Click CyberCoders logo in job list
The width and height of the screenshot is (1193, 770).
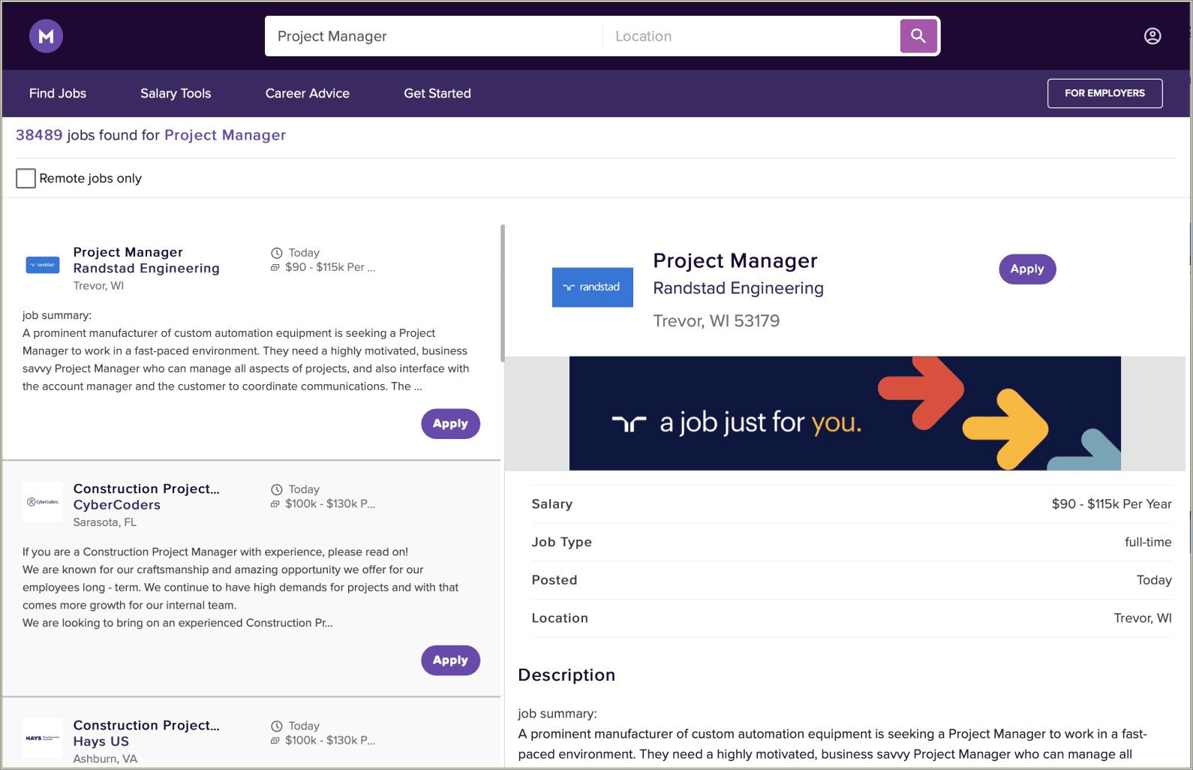pos(43,501)
